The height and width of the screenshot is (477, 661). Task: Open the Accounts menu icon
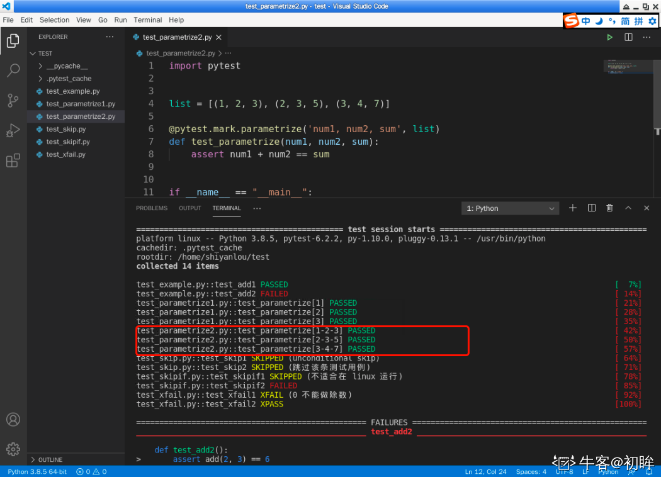tap(13, 420)
